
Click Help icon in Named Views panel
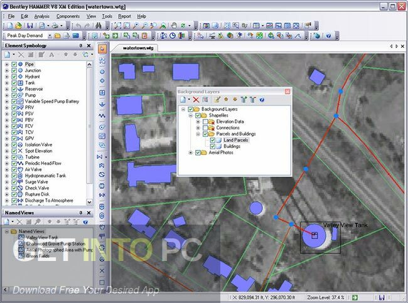pyautogui.click(x=85, y=222)
